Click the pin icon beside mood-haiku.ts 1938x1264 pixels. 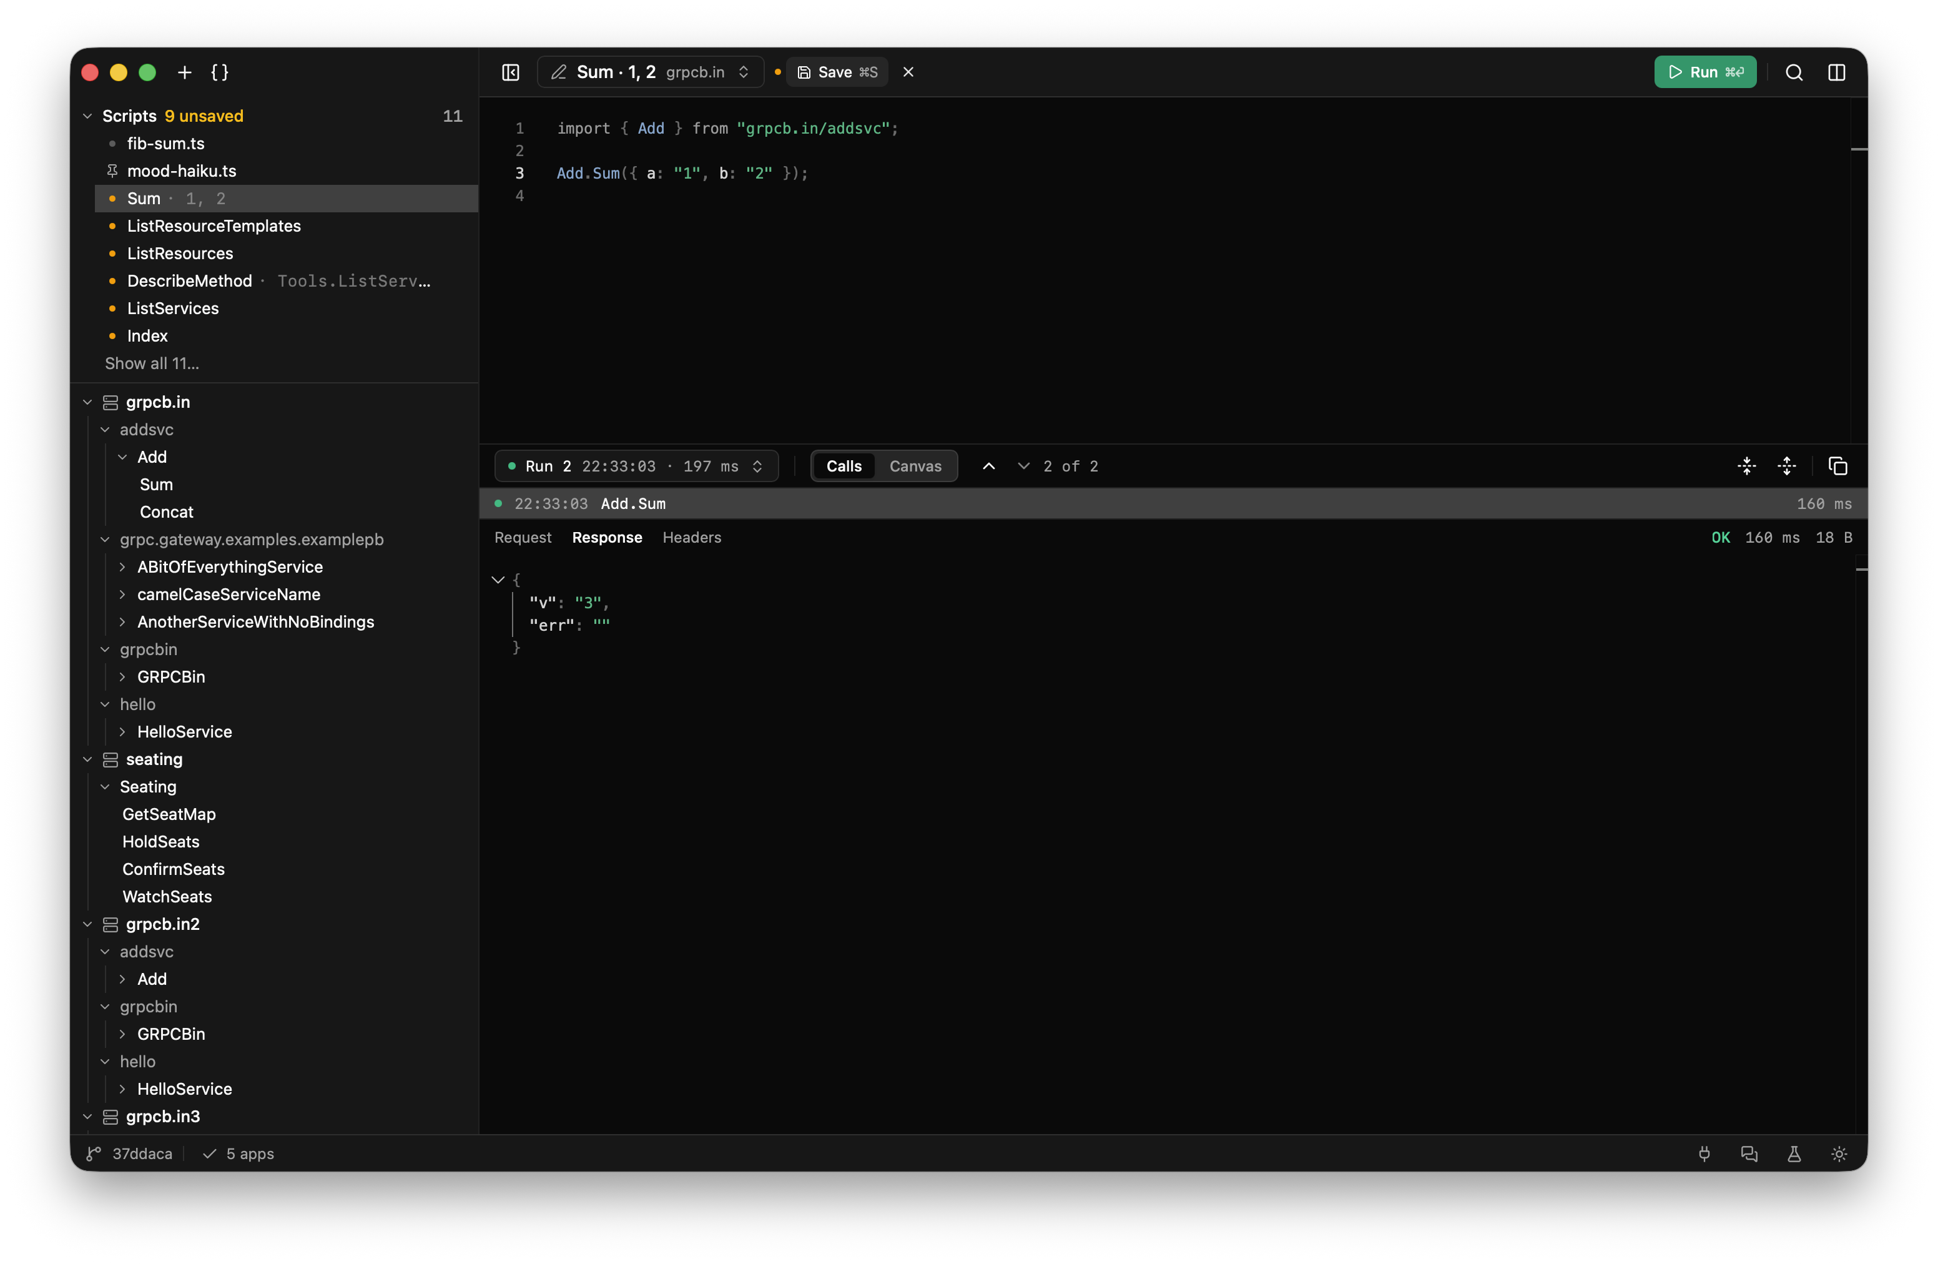coord(112,171)
